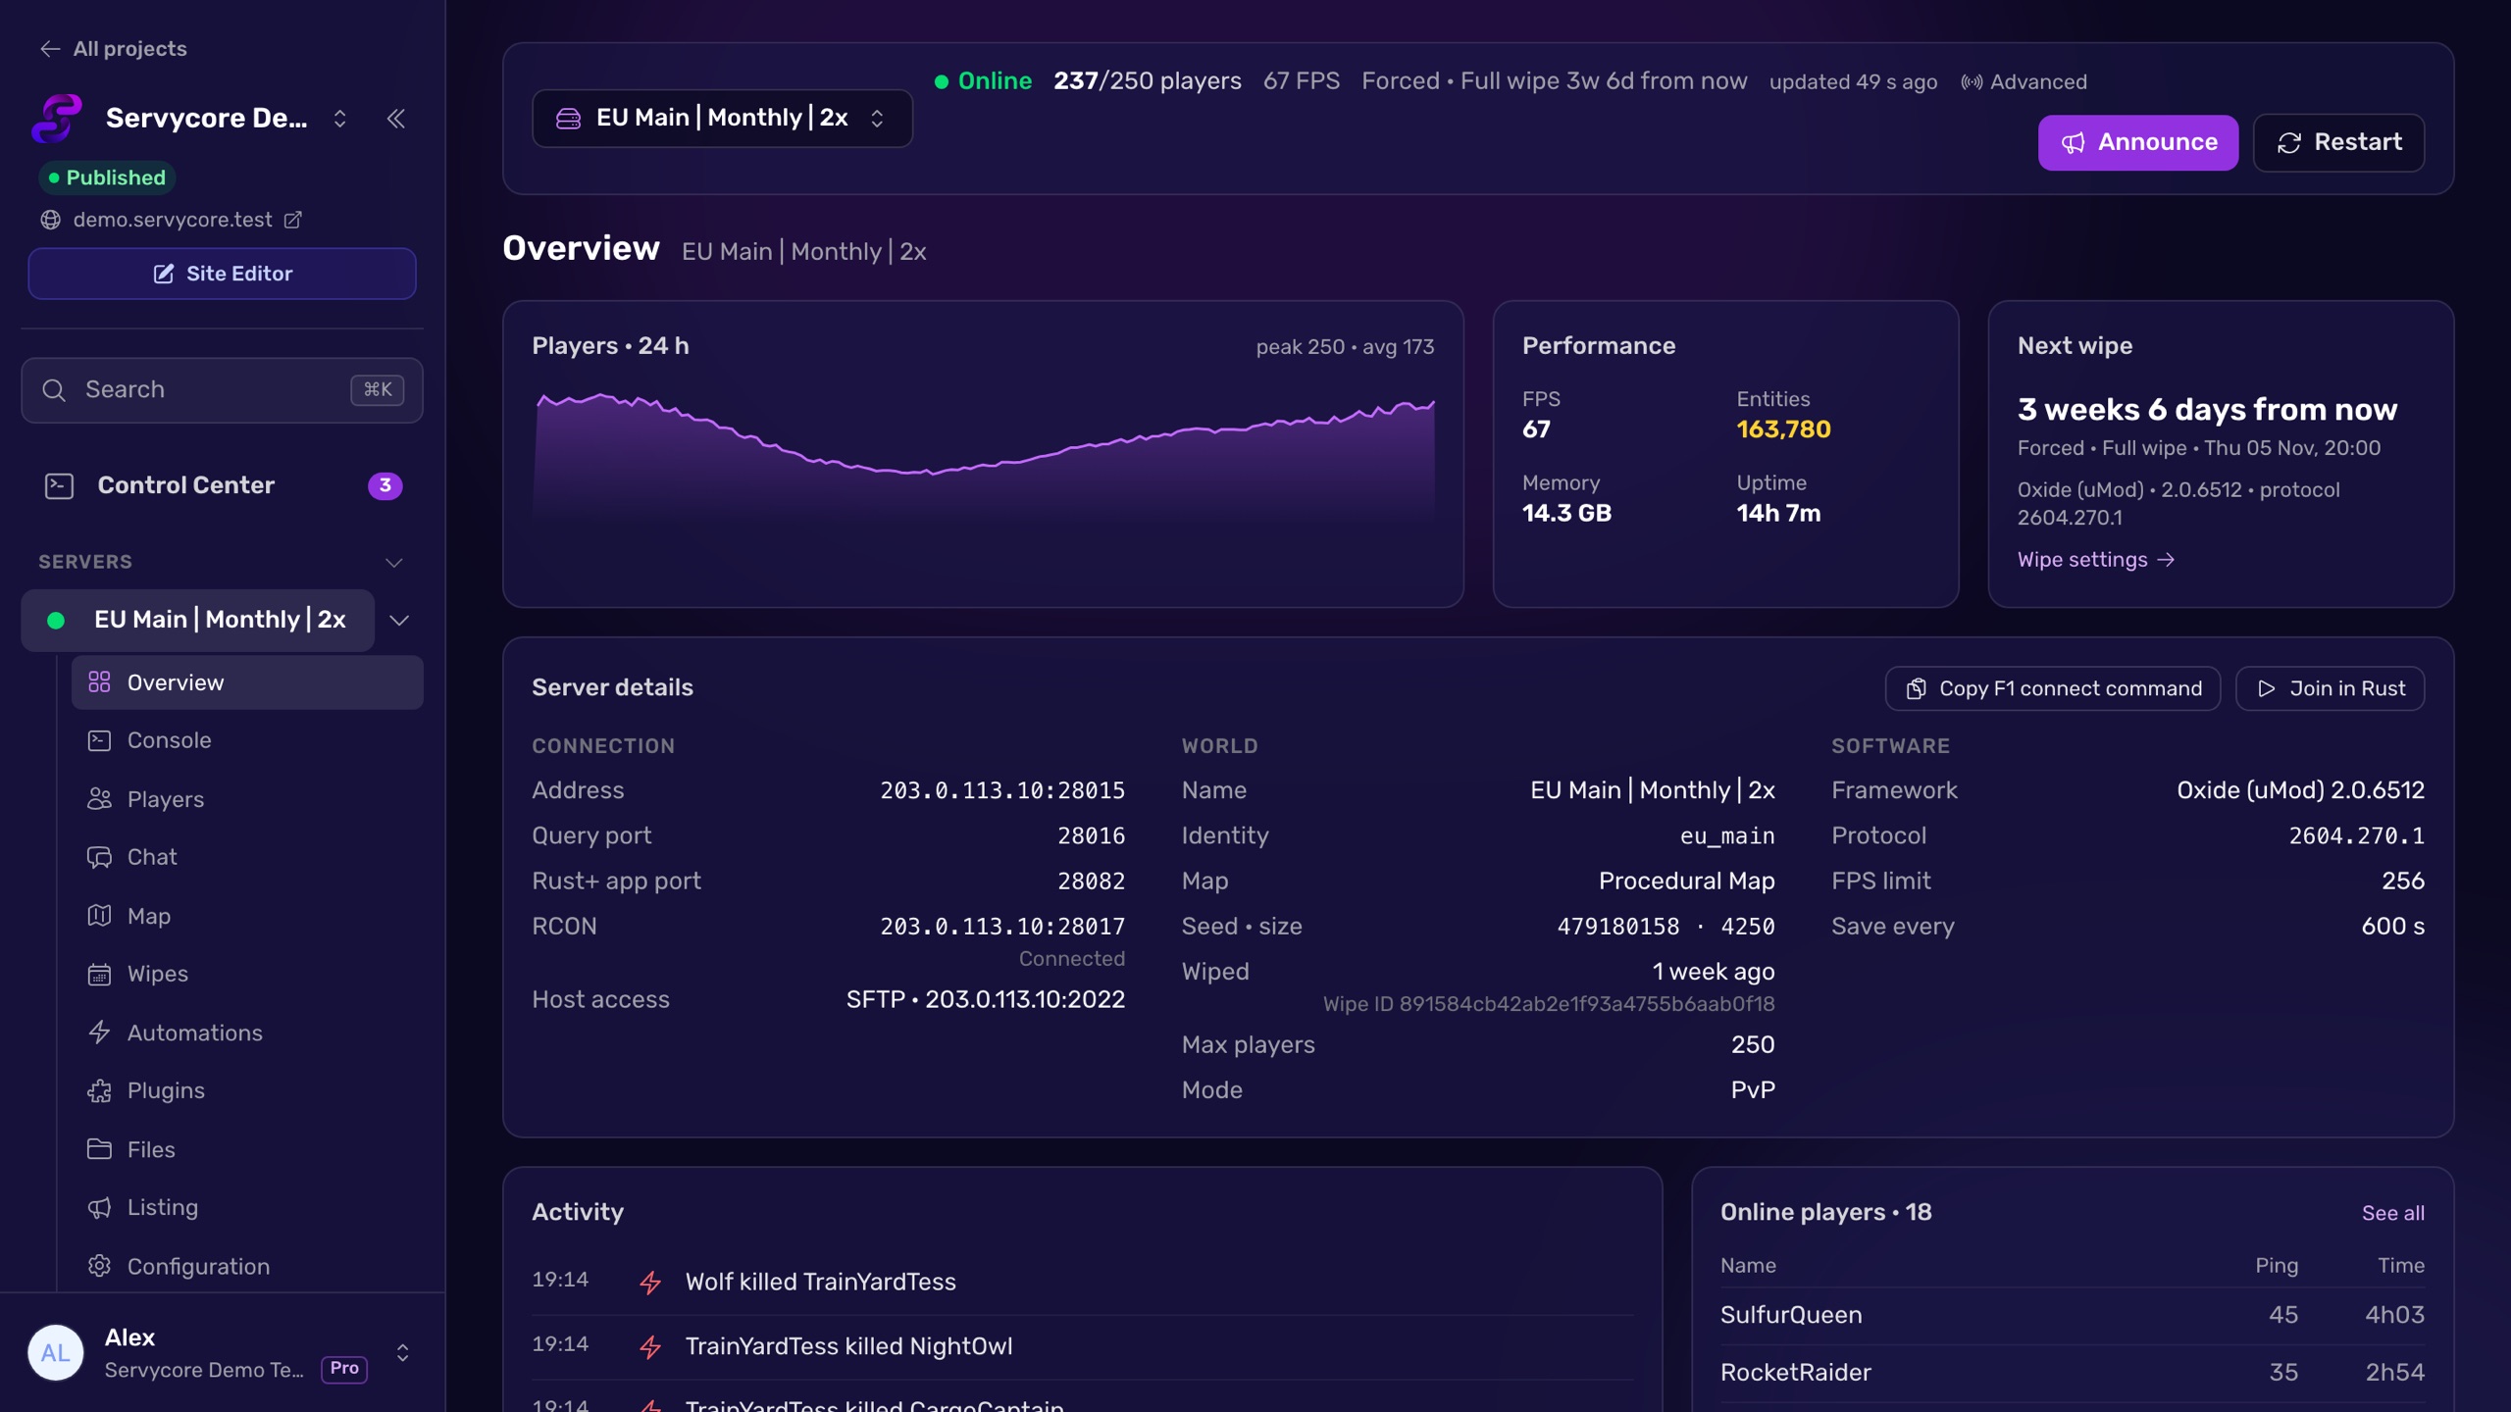Click the Console terminal icon
The width and height of the screenshot is (2511, 1412).
(x=99, y=740)
